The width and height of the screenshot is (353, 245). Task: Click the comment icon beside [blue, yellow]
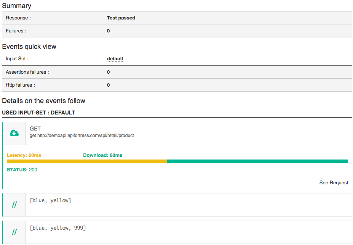tap(14, 205)
